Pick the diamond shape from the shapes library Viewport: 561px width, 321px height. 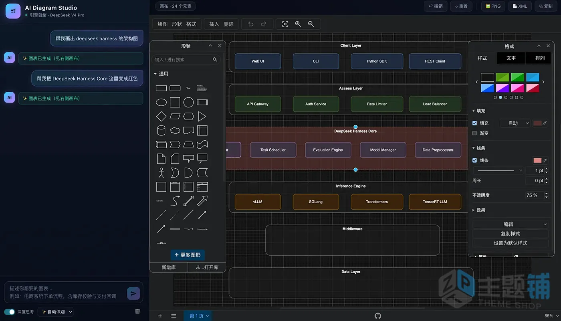161,117
